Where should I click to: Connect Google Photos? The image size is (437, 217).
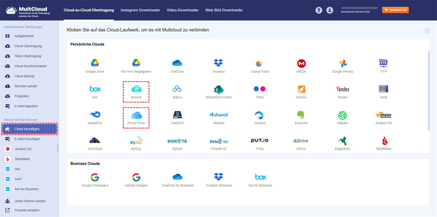tap(342, 63)
